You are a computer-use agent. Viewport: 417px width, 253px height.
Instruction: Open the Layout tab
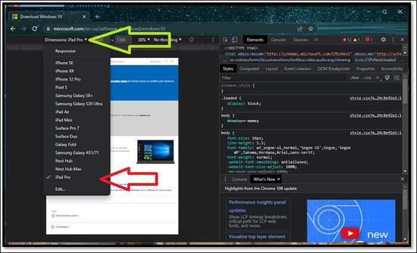click(272, 68)
